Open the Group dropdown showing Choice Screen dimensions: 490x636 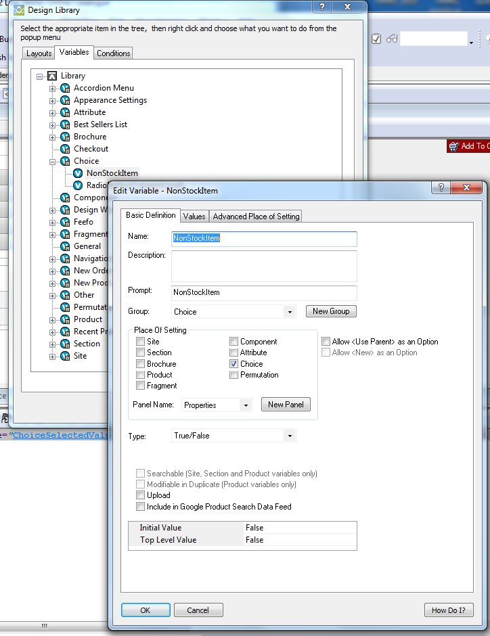290,312
